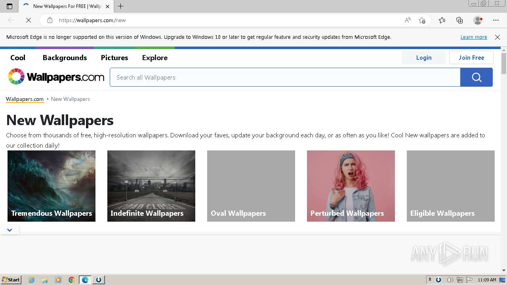The width and height of the screenshot is (507, 285).
Task: Open the browser profile menu
Action: pos(478,20)
